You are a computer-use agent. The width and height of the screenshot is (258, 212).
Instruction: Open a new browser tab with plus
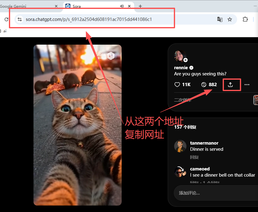pos(140,6)
